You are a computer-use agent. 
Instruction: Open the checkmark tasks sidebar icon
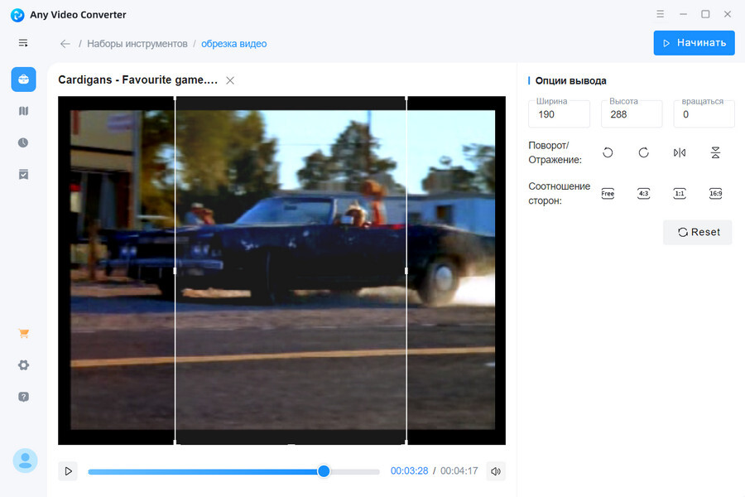(x=23, y=175)
